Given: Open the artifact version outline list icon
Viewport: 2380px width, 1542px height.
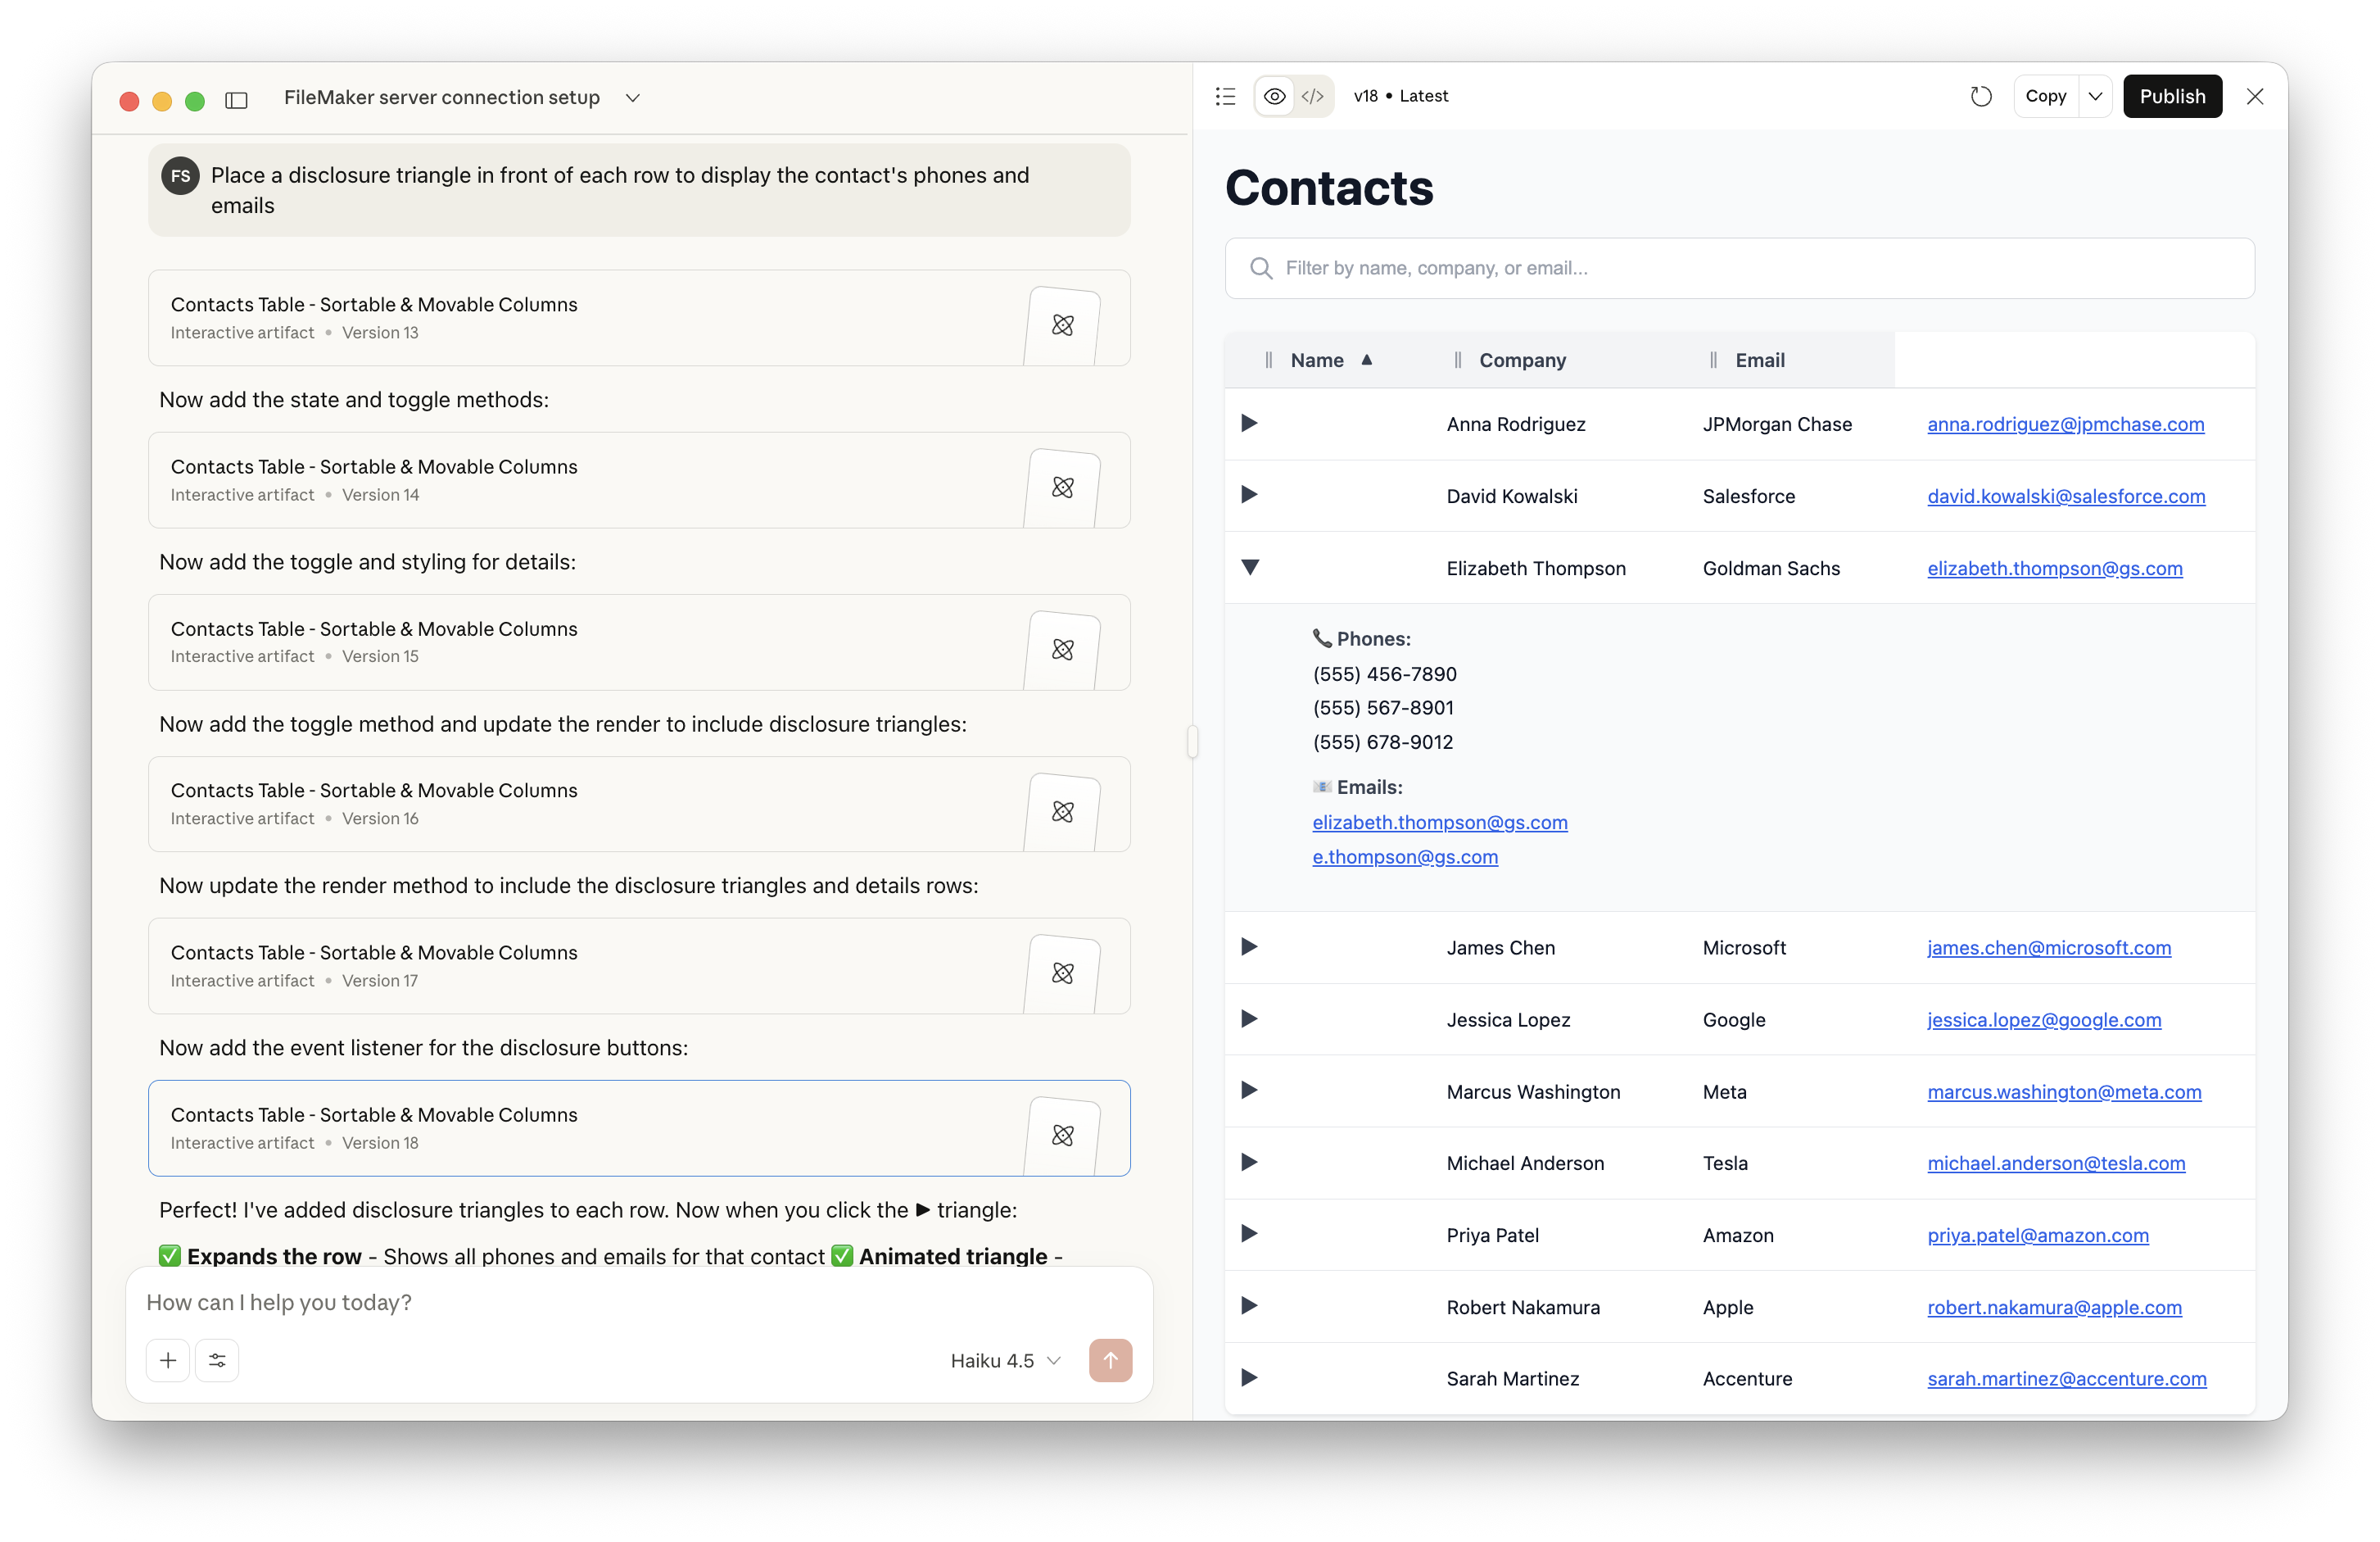Looking at the screenshot, I should 1225,96.
